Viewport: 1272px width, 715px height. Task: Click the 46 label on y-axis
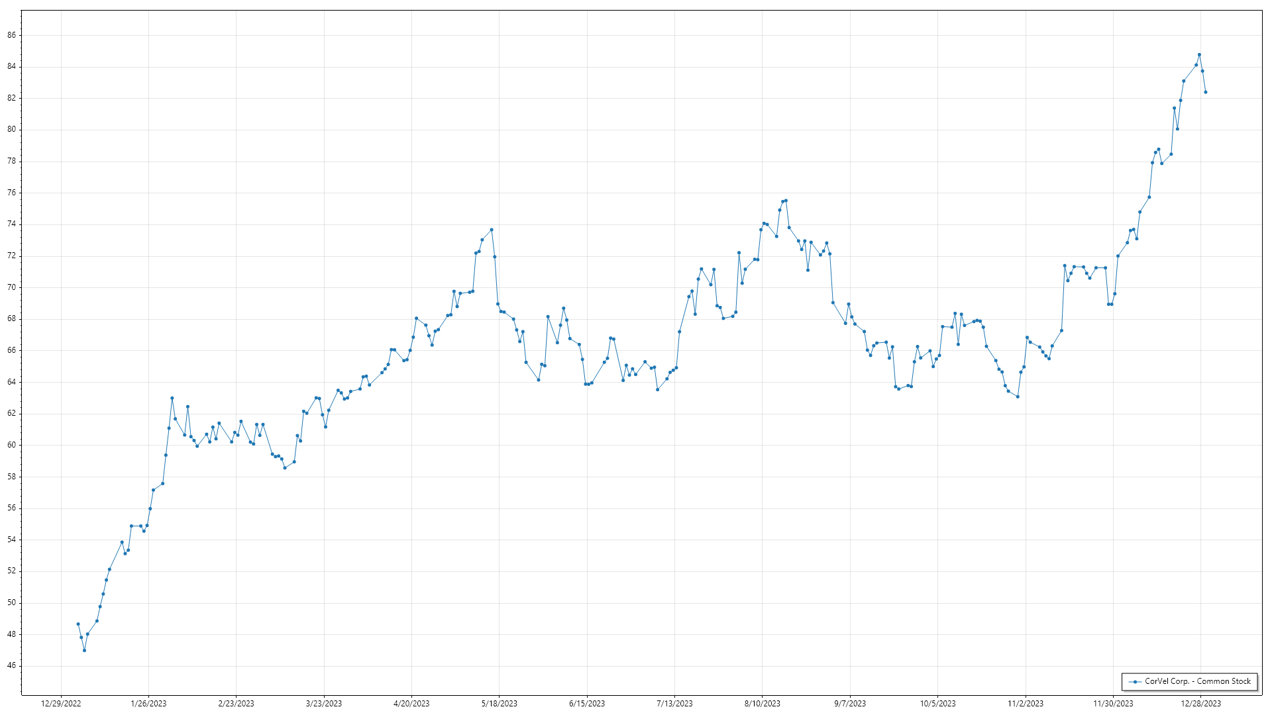pos(12,666)
